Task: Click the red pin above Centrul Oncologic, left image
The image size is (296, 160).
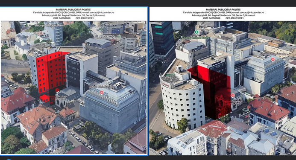Action: click(x=57, y=90)
